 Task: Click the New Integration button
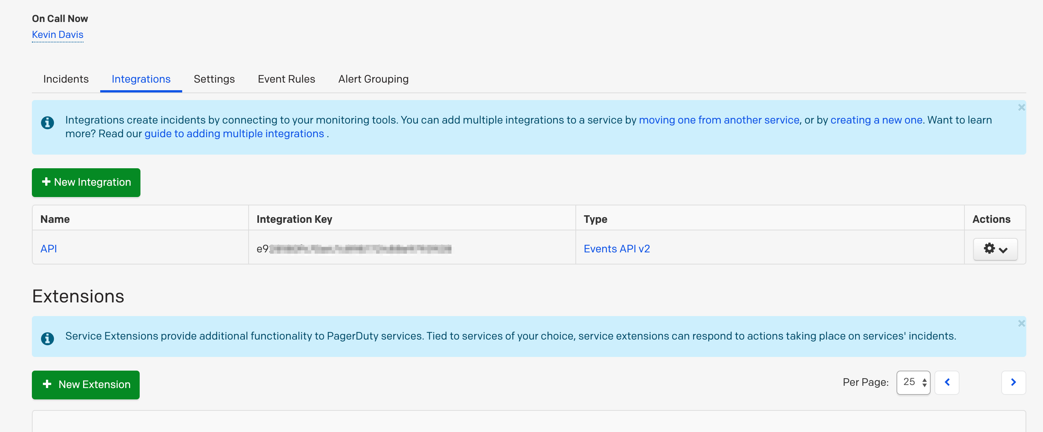pyautogui.click(x=86, y=182)
